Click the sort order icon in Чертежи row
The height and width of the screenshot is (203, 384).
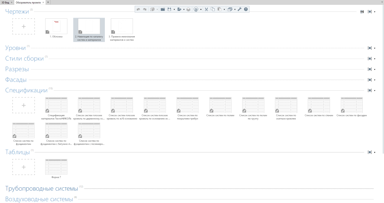click(362, 12)
